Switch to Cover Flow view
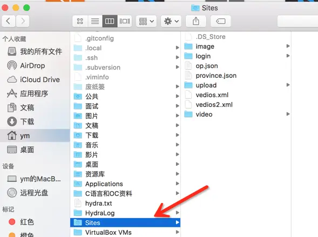Viewport: 318px width, 237px height. [x=125, y=21]
